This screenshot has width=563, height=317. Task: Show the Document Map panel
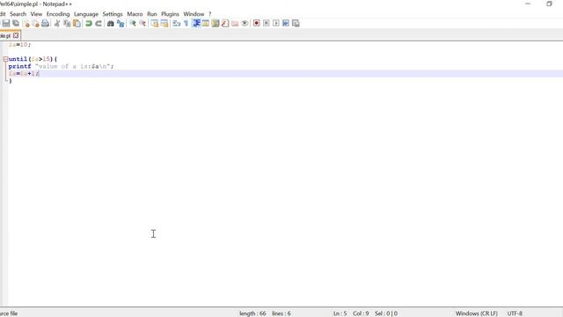(216, 24)
